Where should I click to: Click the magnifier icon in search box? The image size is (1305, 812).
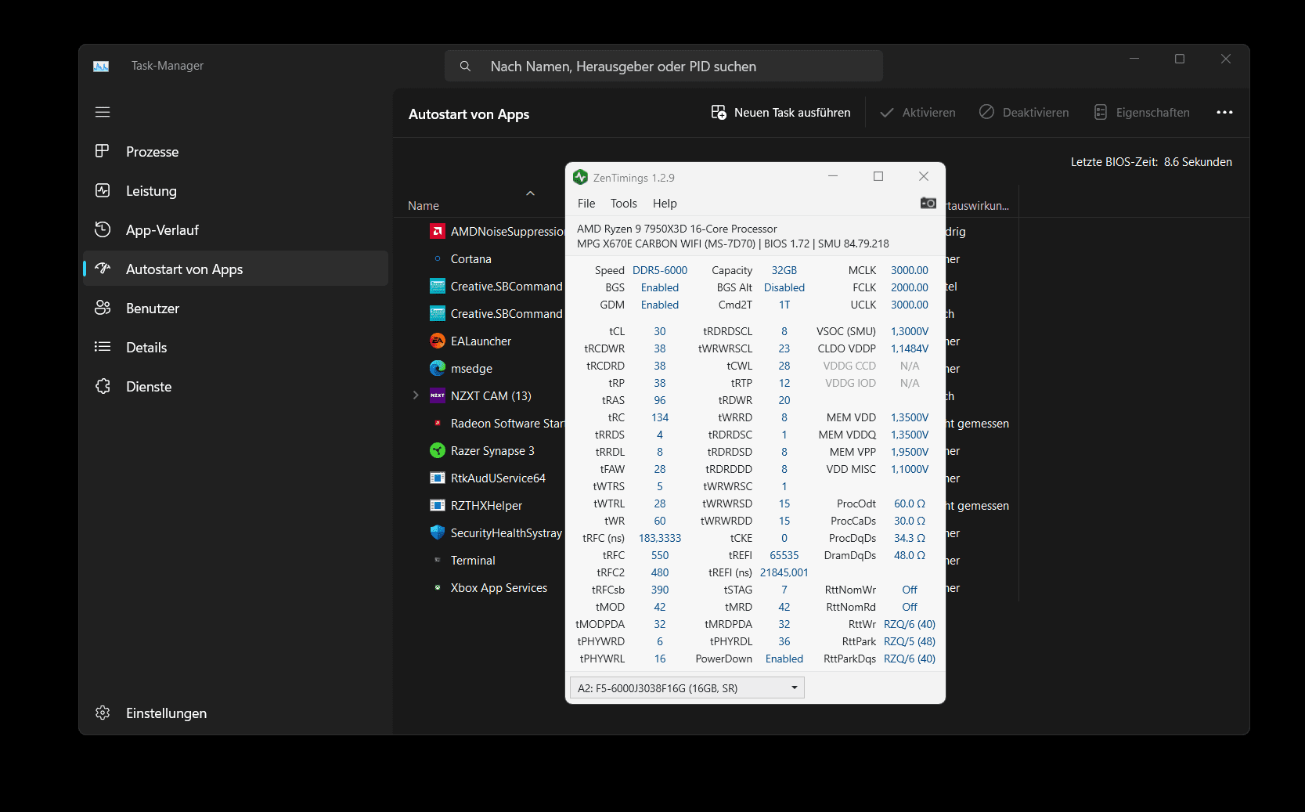click(x=465, y=67)
